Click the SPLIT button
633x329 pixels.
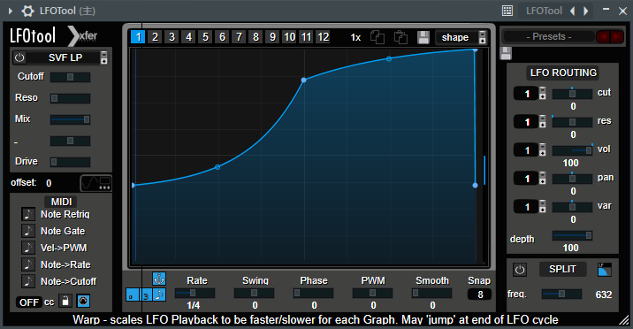click(562, 269)
